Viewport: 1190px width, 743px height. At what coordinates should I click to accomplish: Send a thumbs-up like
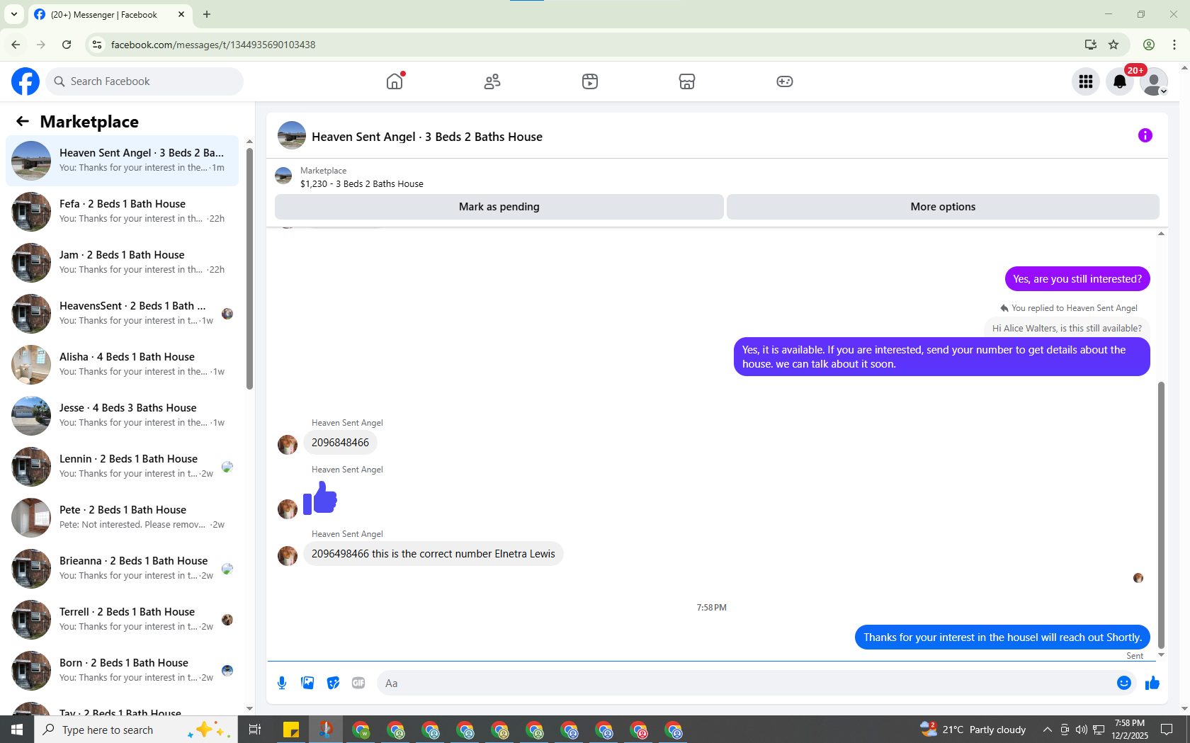click(x=1152, y=683)
